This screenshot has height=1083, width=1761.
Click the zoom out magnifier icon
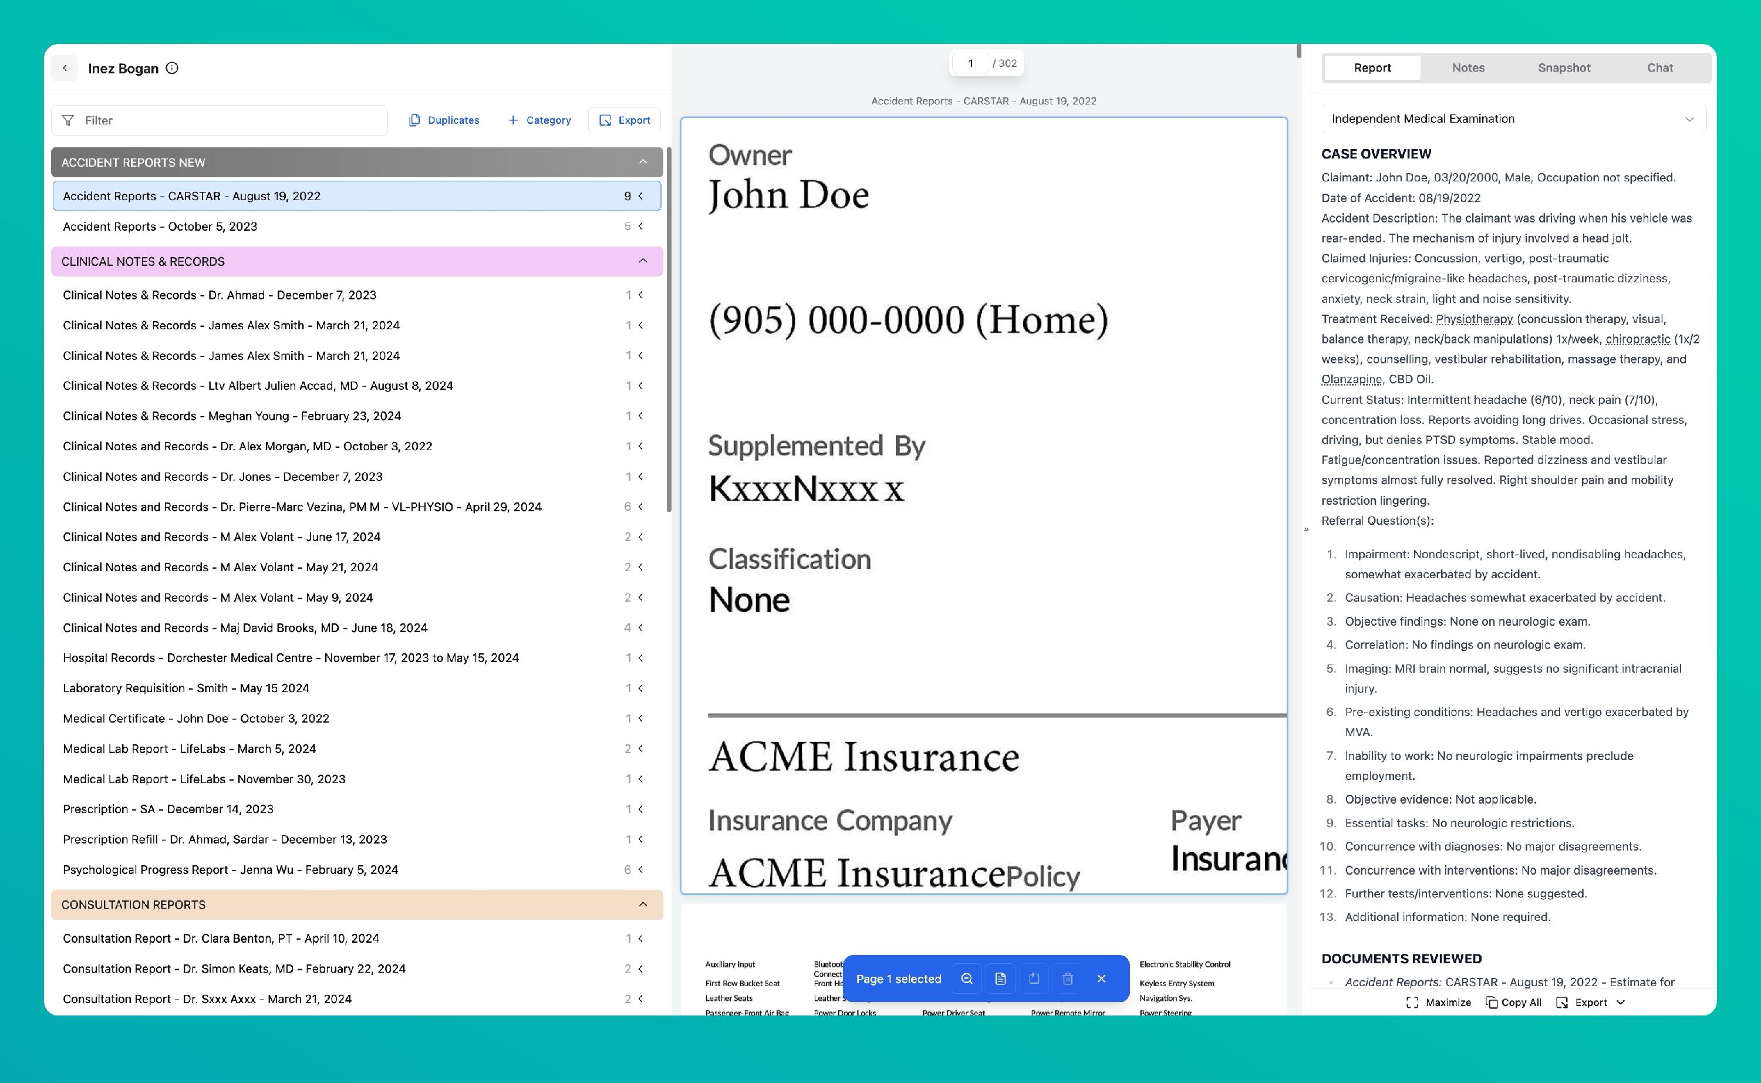(x=966, y=979)
